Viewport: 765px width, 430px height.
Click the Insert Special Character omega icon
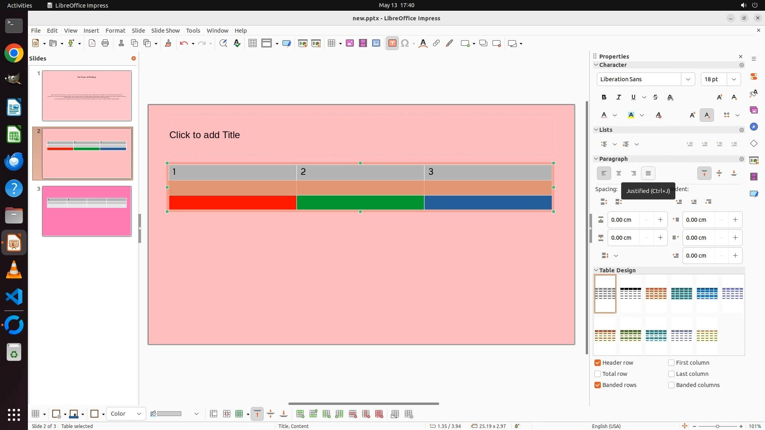click(405, 43)
